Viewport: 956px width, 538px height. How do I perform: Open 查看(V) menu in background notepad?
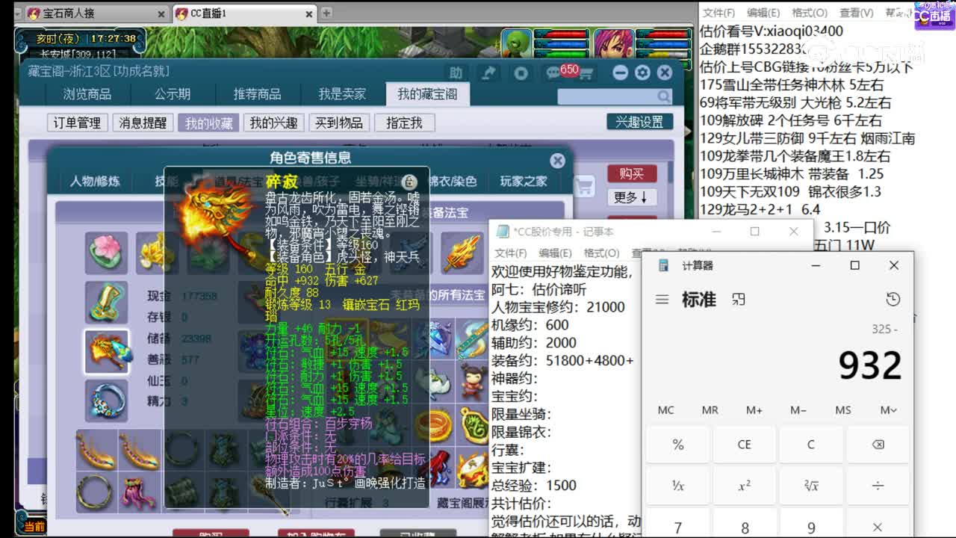856,13
